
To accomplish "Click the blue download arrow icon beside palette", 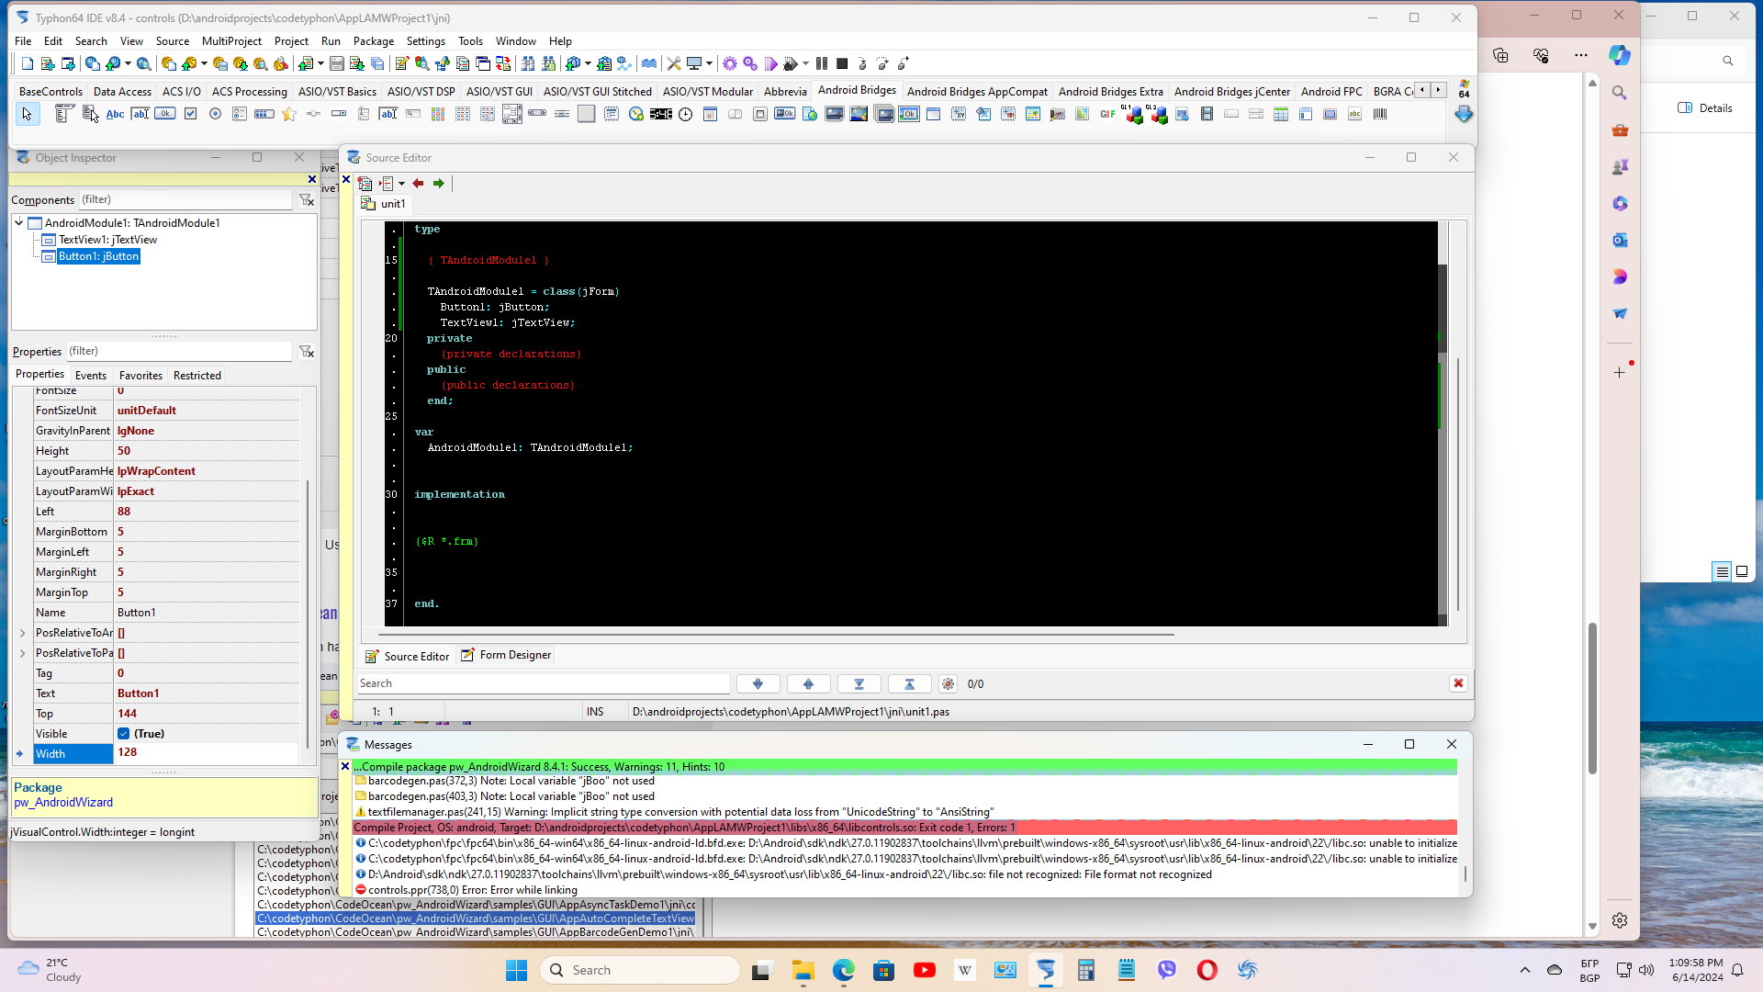I will tap(1464, 114).
